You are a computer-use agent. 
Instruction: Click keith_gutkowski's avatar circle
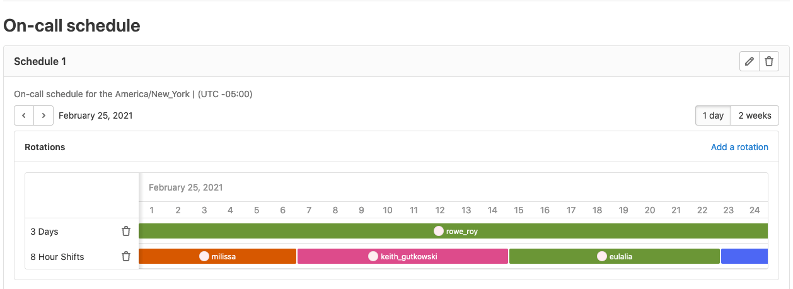[x=373, y=257]
